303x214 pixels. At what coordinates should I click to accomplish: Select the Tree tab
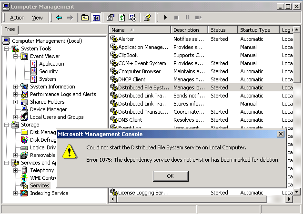[10, 29]
